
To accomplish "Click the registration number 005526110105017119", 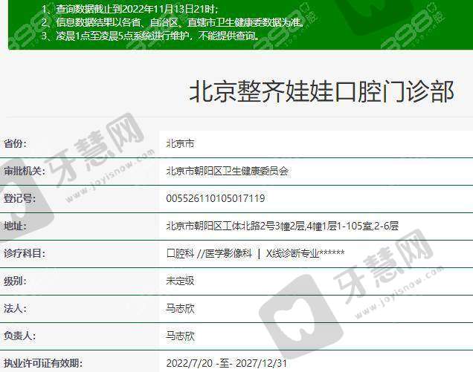I will 216,198.
